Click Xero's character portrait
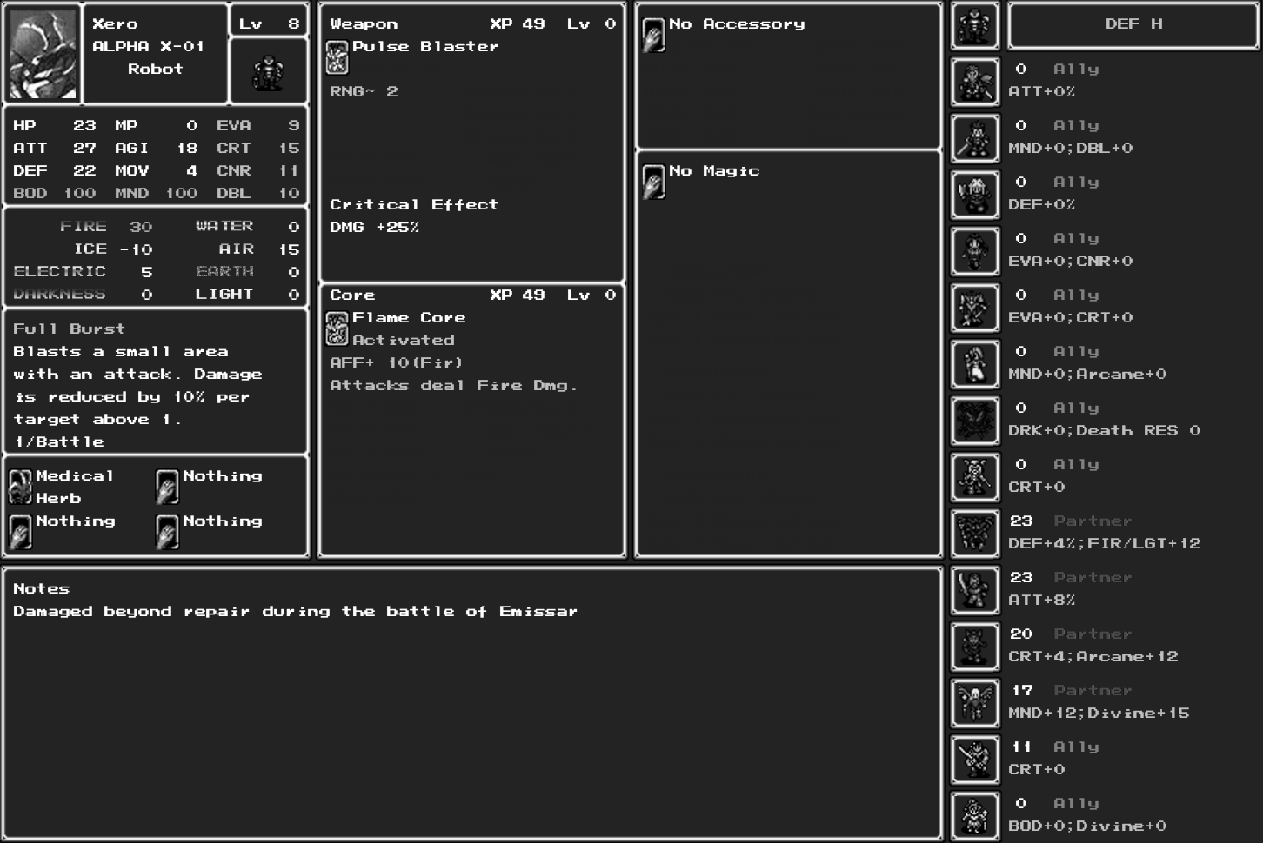 pyautogui.click(x=43, y=54)
